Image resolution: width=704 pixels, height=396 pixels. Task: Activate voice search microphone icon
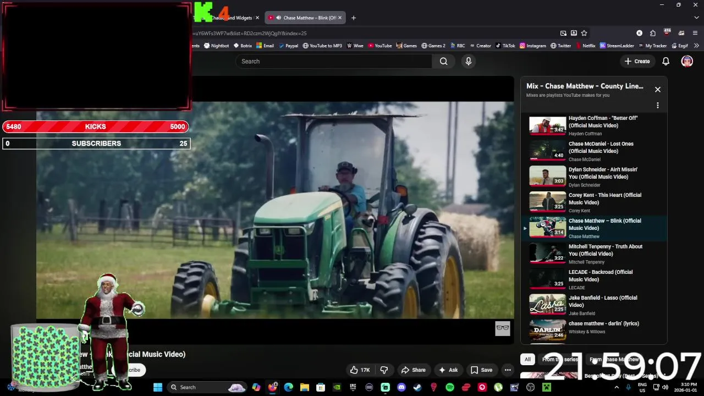(469, 61)
